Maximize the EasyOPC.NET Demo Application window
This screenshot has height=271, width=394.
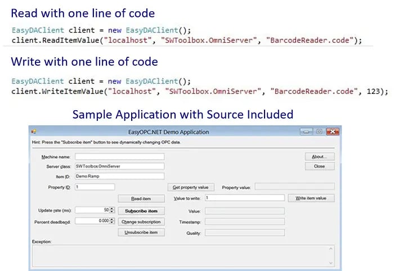(x=319, y=132)
